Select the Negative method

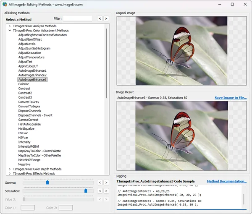click(x=24, y=164)
